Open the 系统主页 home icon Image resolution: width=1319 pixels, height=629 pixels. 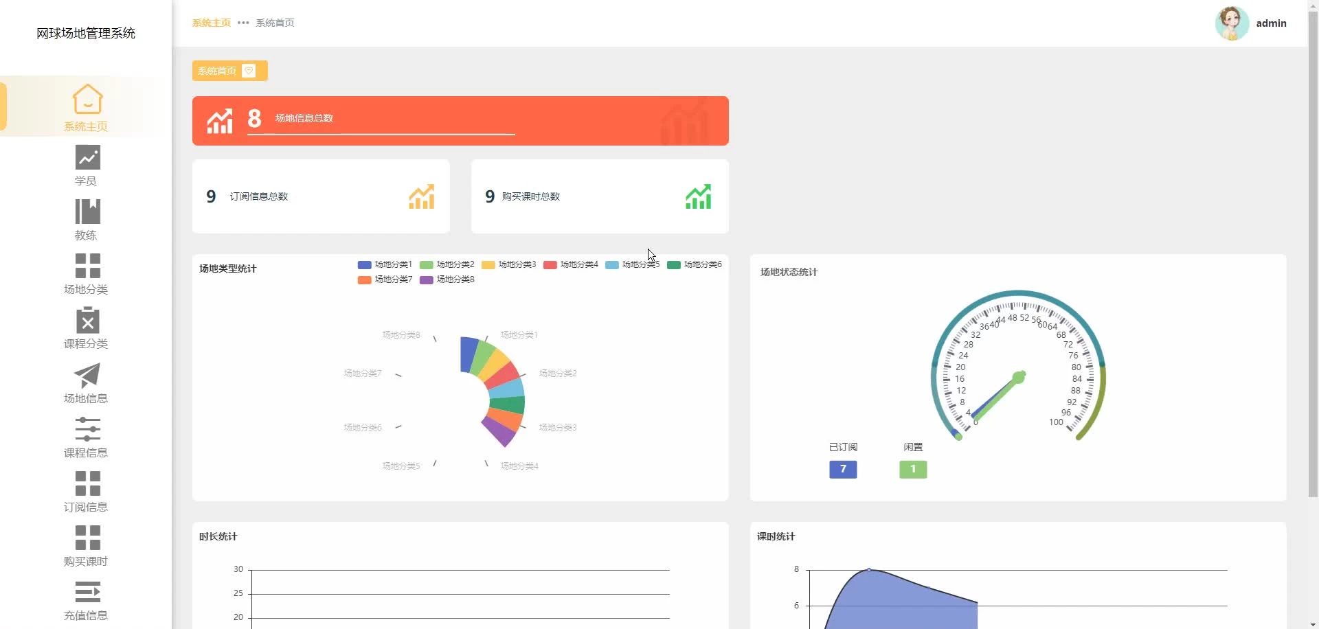(87, 99)
